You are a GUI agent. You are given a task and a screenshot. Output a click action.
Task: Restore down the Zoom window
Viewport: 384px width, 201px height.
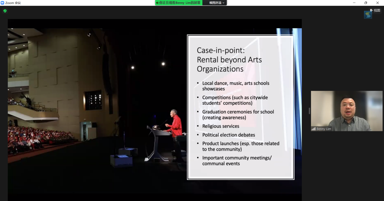(366, 3)
